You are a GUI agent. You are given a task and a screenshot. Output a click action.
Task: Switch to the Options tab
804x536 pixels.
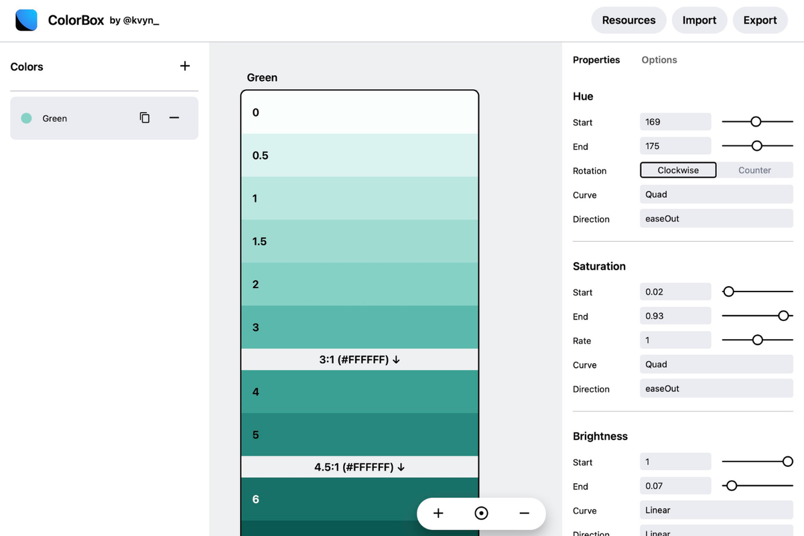[659, 60]
